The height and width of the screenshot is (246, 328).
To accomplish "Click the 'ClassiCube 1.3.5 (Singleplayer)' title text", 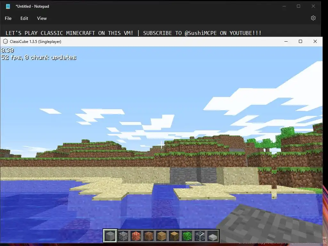I will (x=36, y=41).
